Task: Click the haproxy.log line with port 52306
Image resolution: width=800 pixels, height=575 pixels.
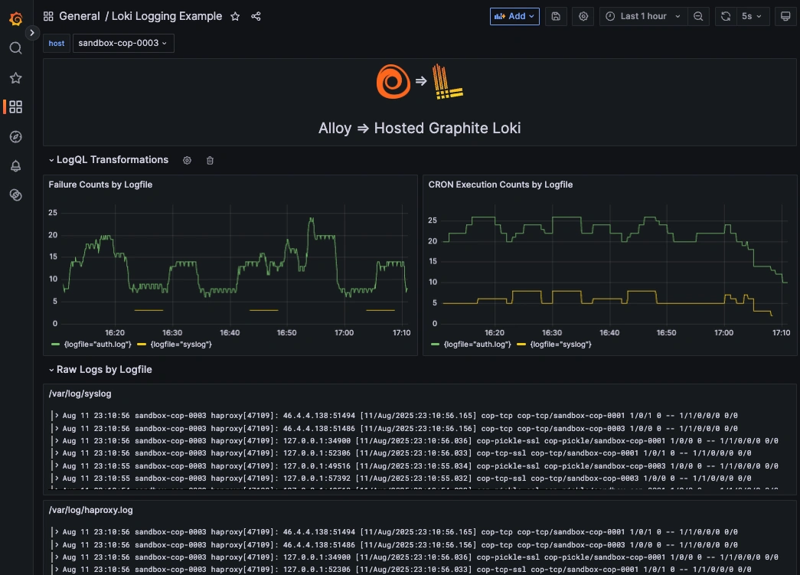Action: (407, 570)
